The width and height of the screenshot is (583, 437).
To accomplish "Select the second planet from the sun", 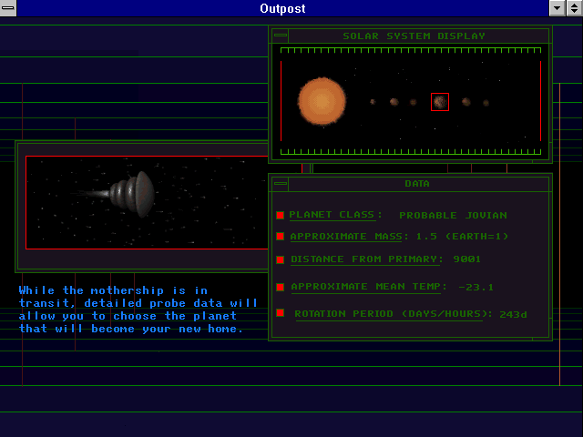I will (x=394, y=102).
